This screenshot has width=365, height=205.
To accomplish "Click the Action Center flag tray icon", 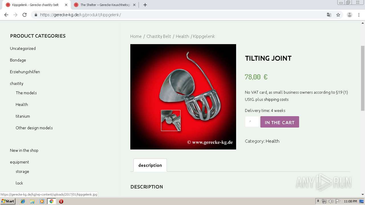I will (338, 201).
